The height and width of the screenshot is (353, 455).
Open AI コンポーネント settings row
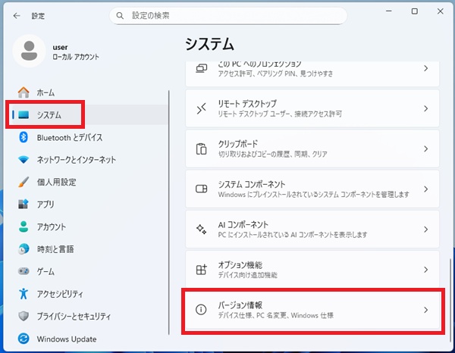tap(312, 230)
